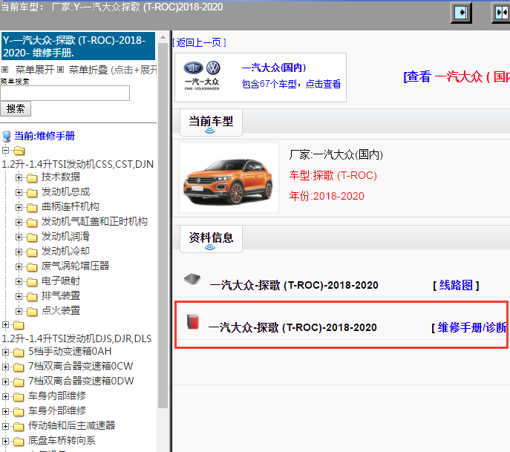Open the 线路图 link
The image size is (510, 452).
coord(456,285)
